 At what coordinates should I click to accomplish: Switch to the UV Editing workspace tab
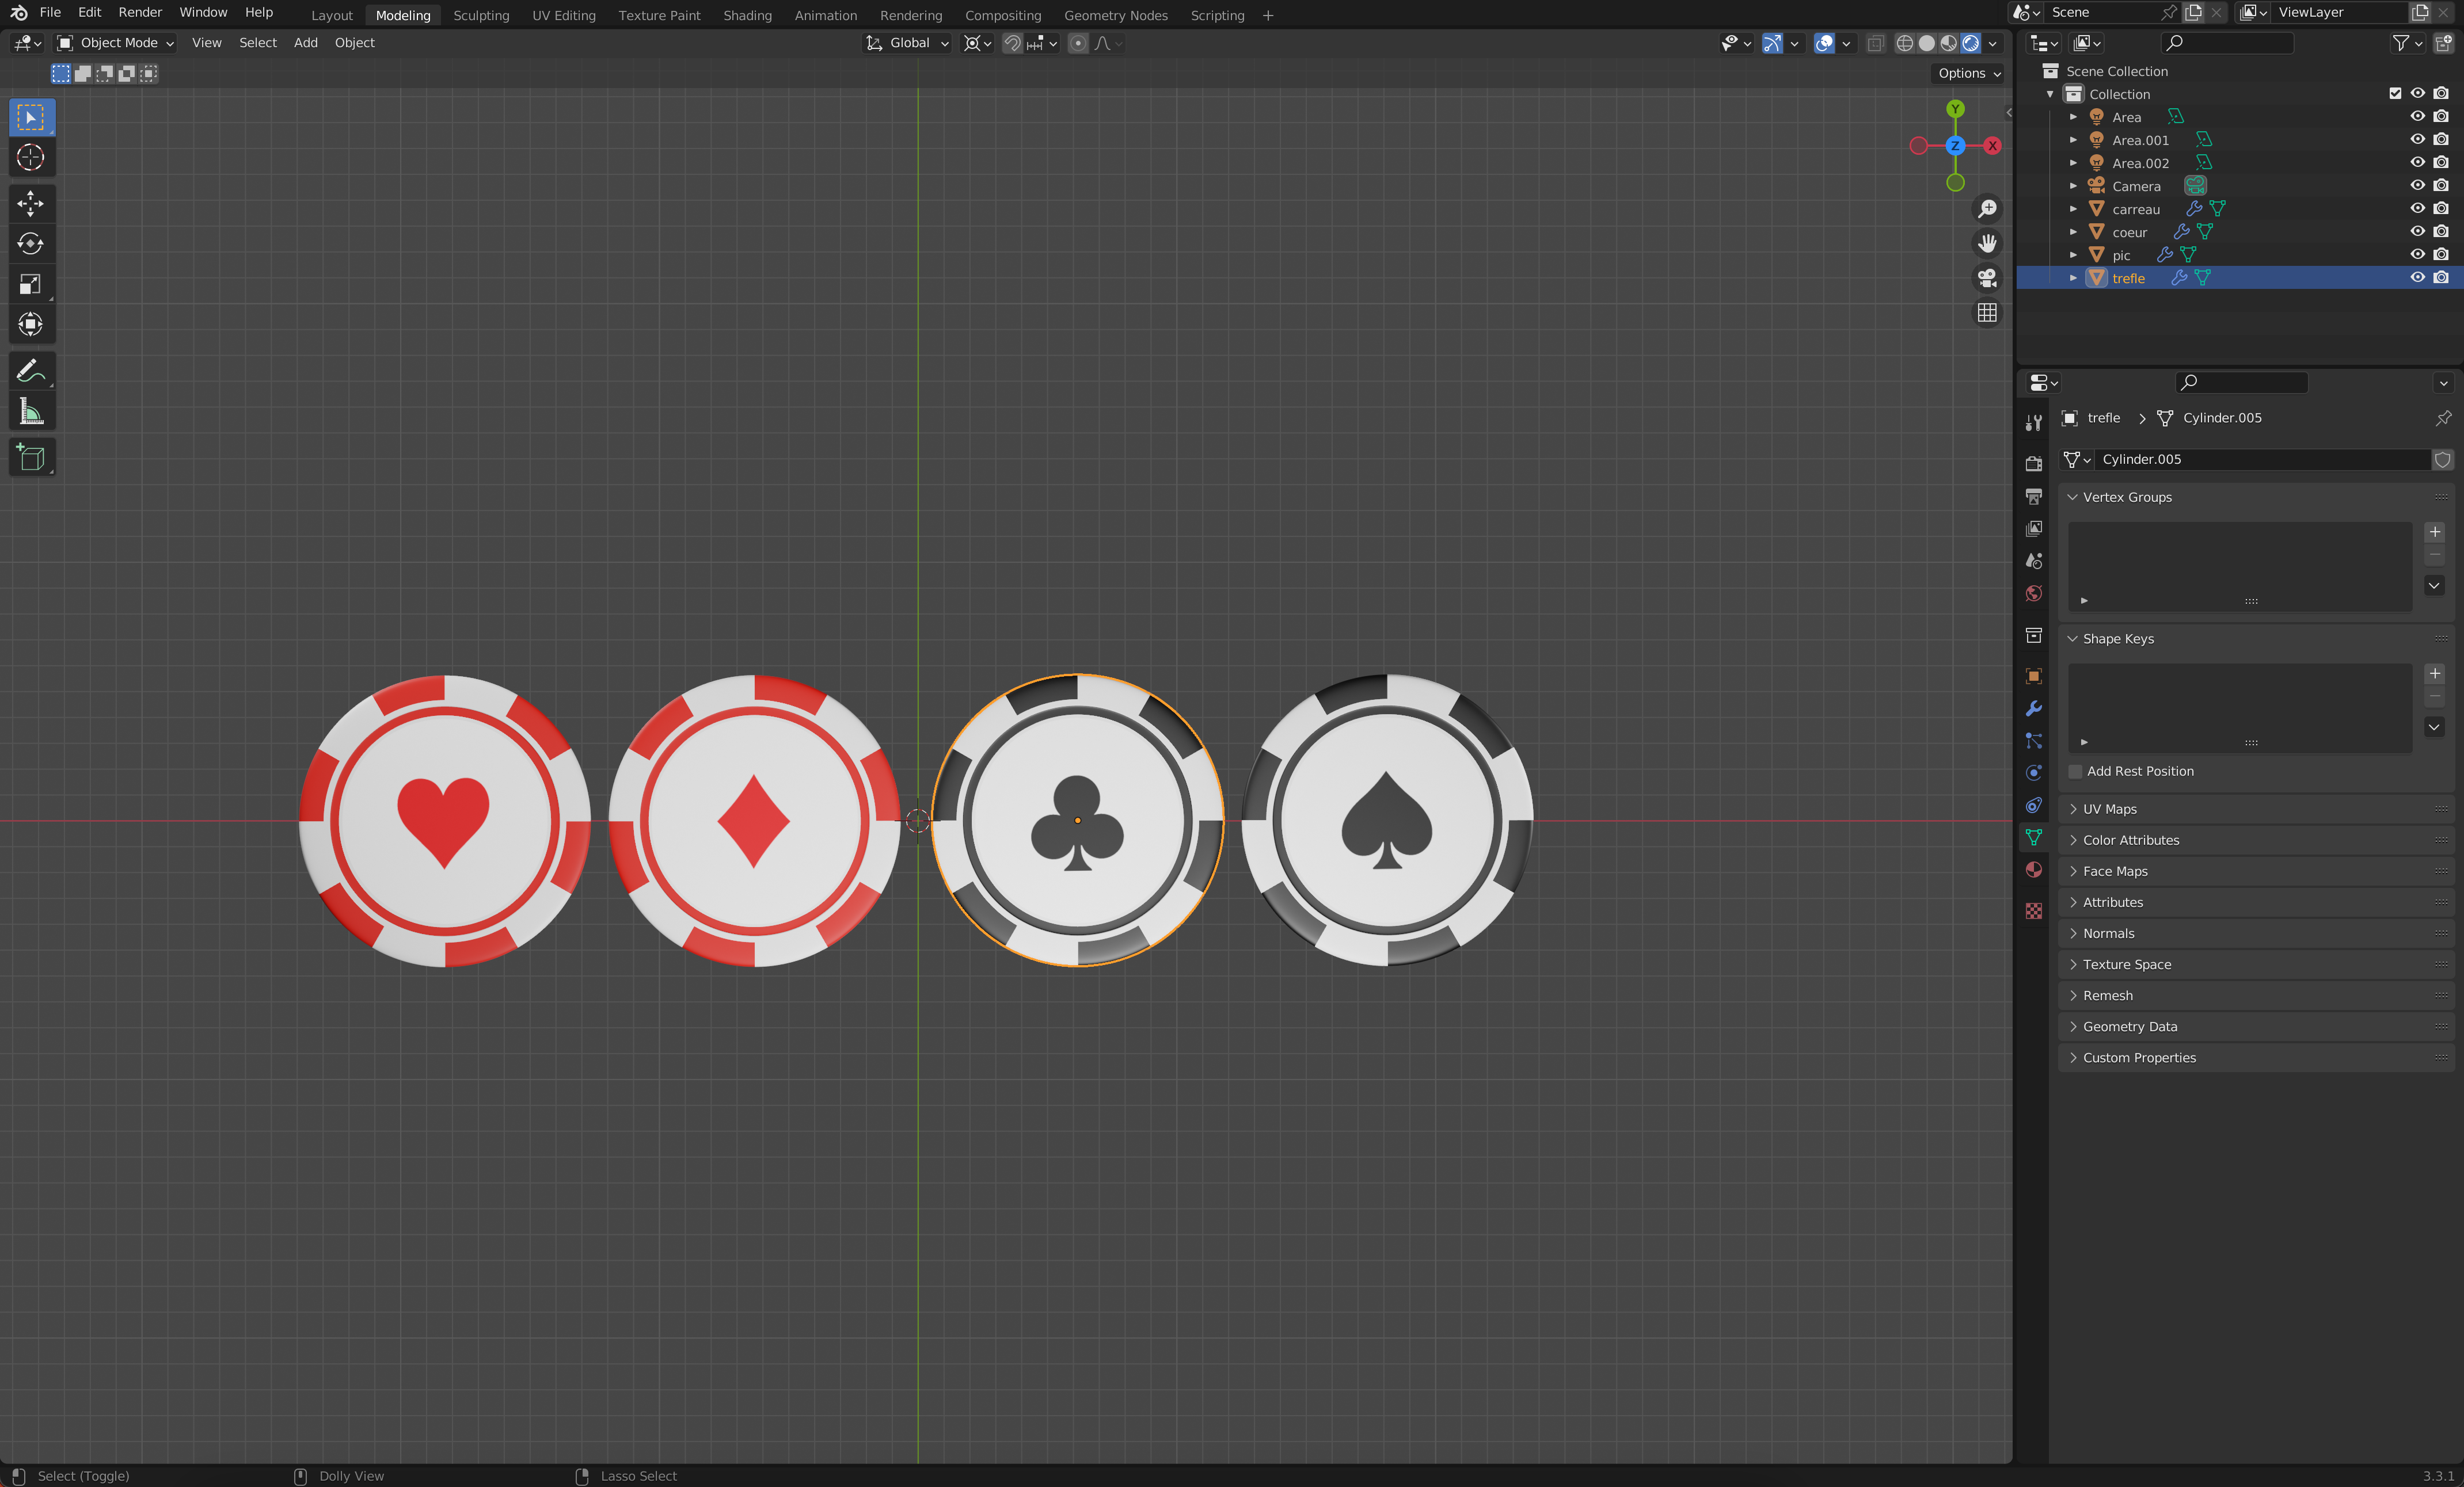[564, 15]
